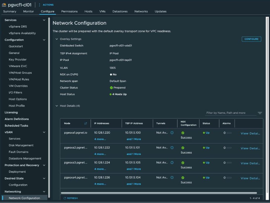
Task: Click tunnels info icon for pgesxa3
Action: [x=172, y=162]
